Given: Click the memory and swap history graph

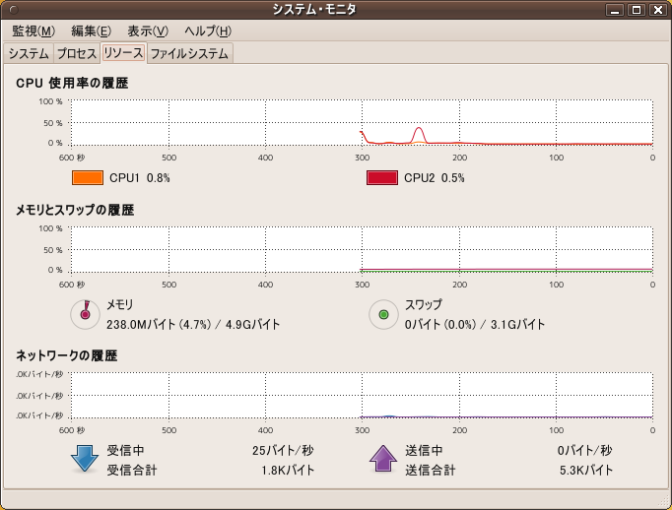Looking at the screenshot, I should pos(362,250).
